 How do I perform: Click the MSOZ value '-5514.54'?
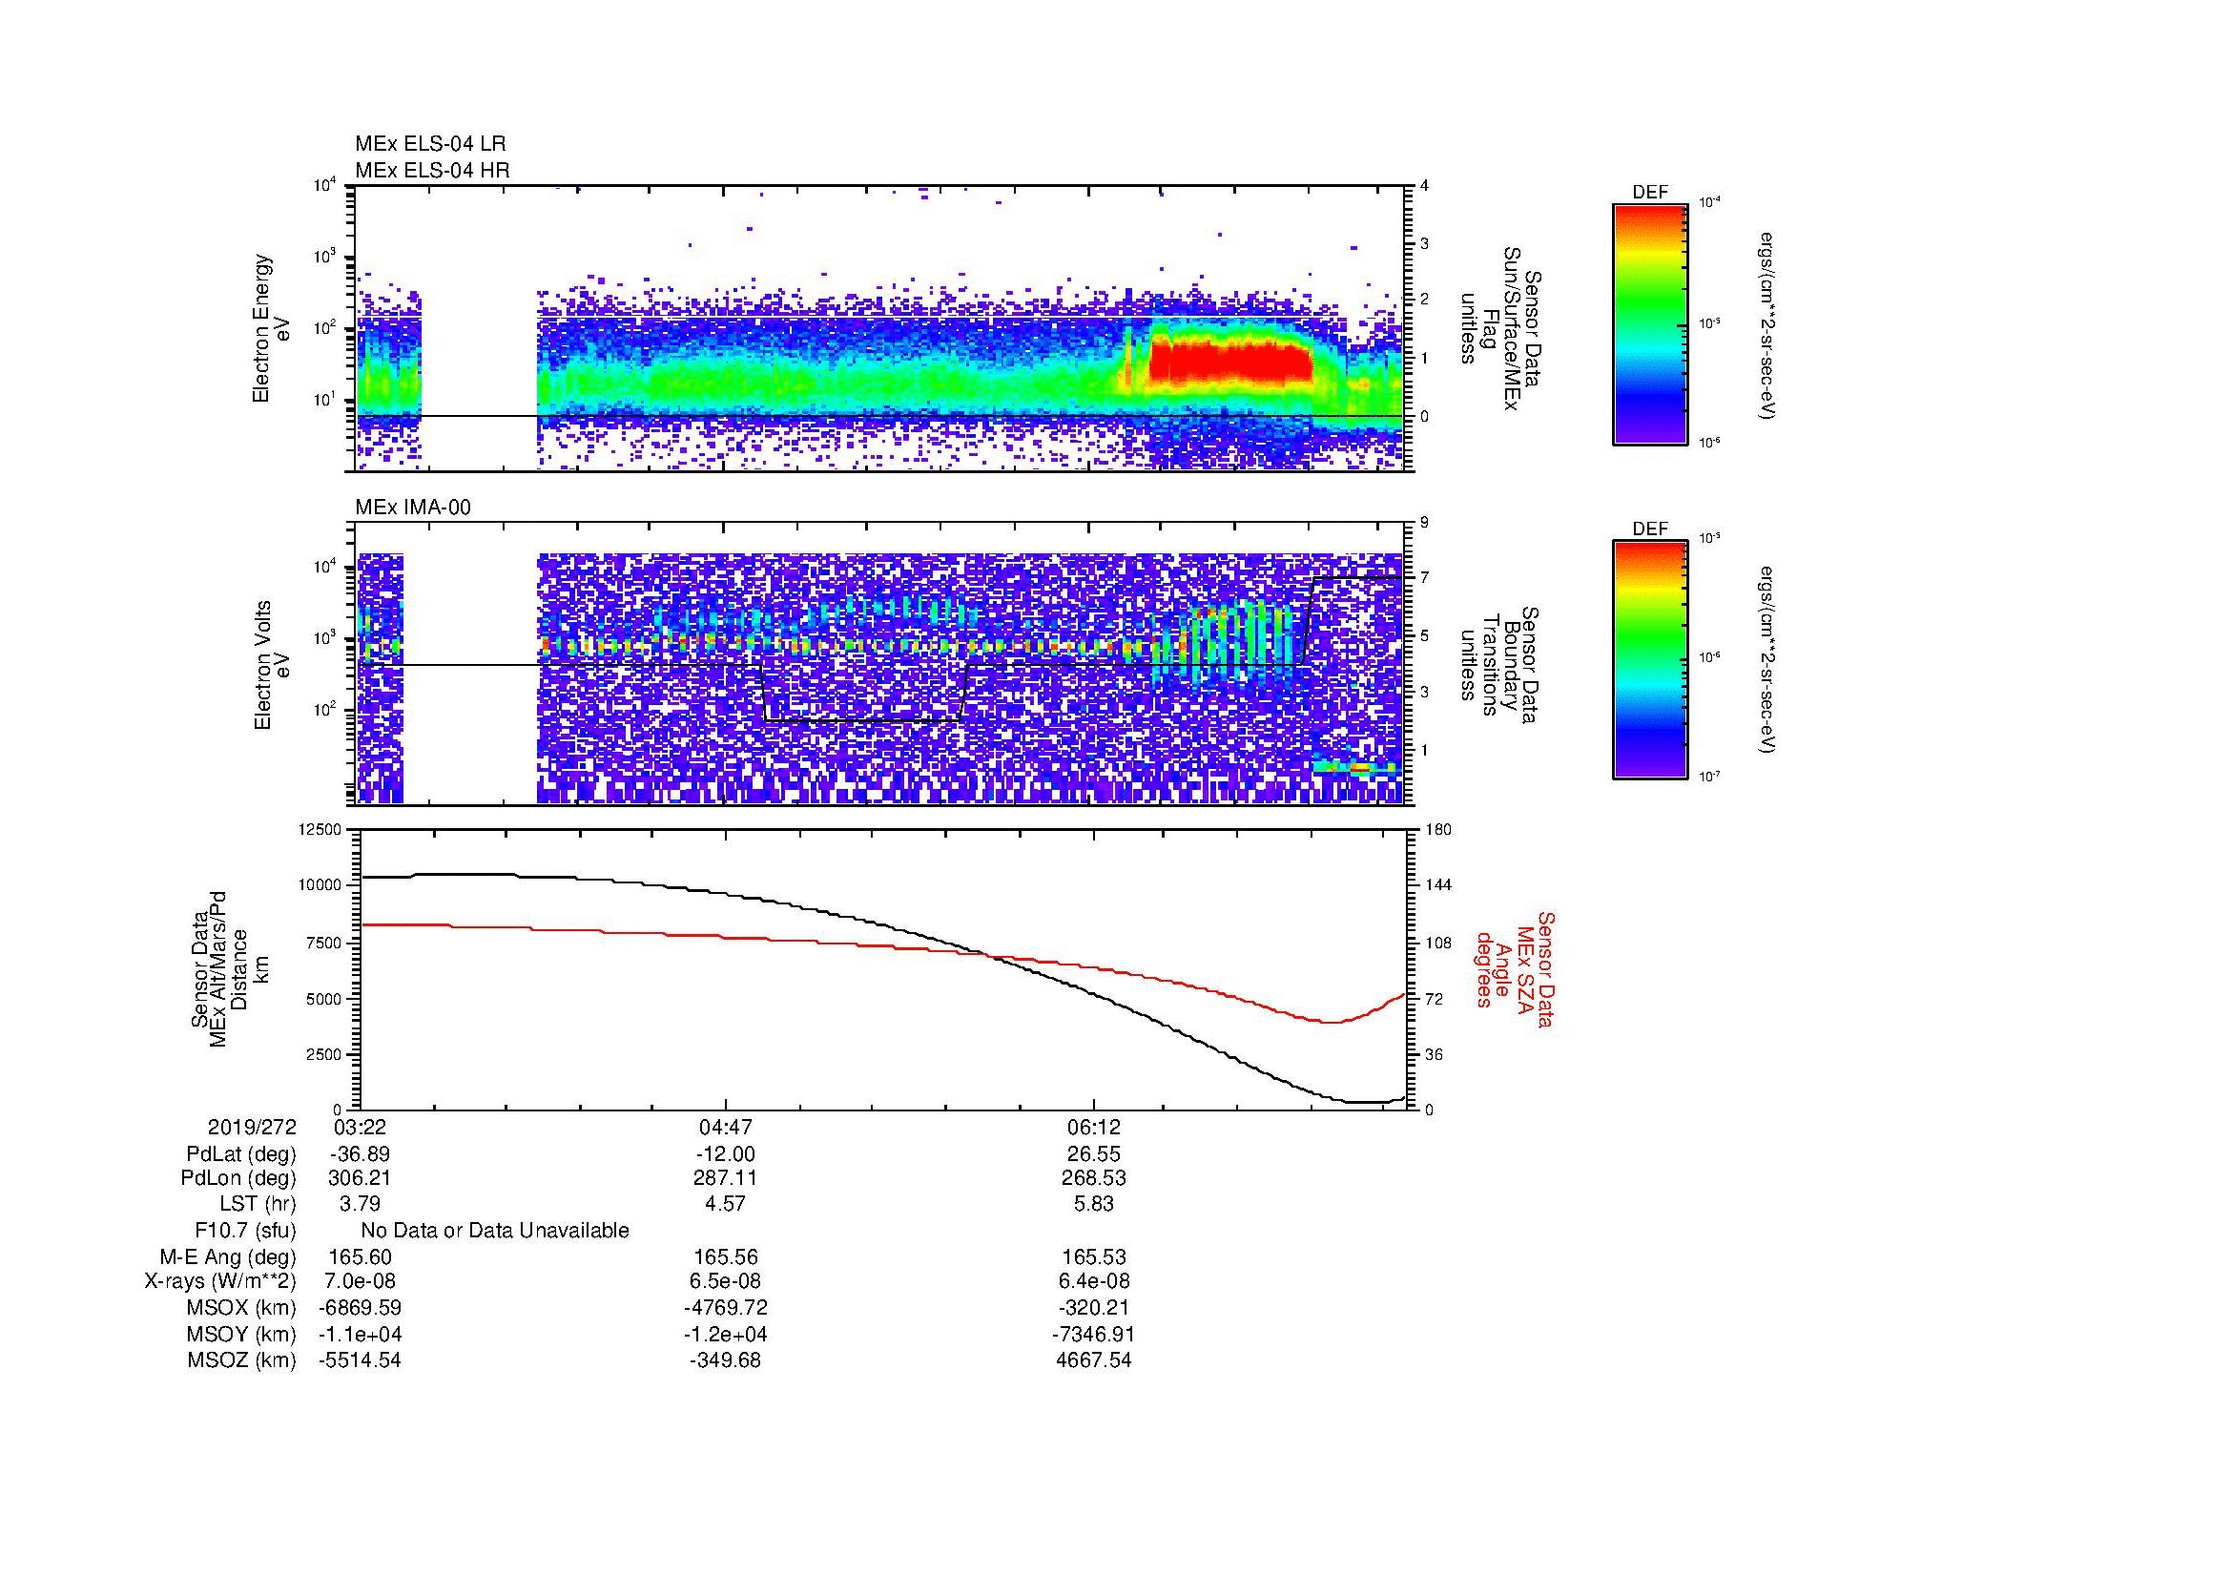[360, 1360]
